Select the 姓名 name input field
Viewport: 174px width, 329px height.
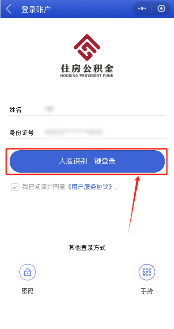tap(87, 109)
